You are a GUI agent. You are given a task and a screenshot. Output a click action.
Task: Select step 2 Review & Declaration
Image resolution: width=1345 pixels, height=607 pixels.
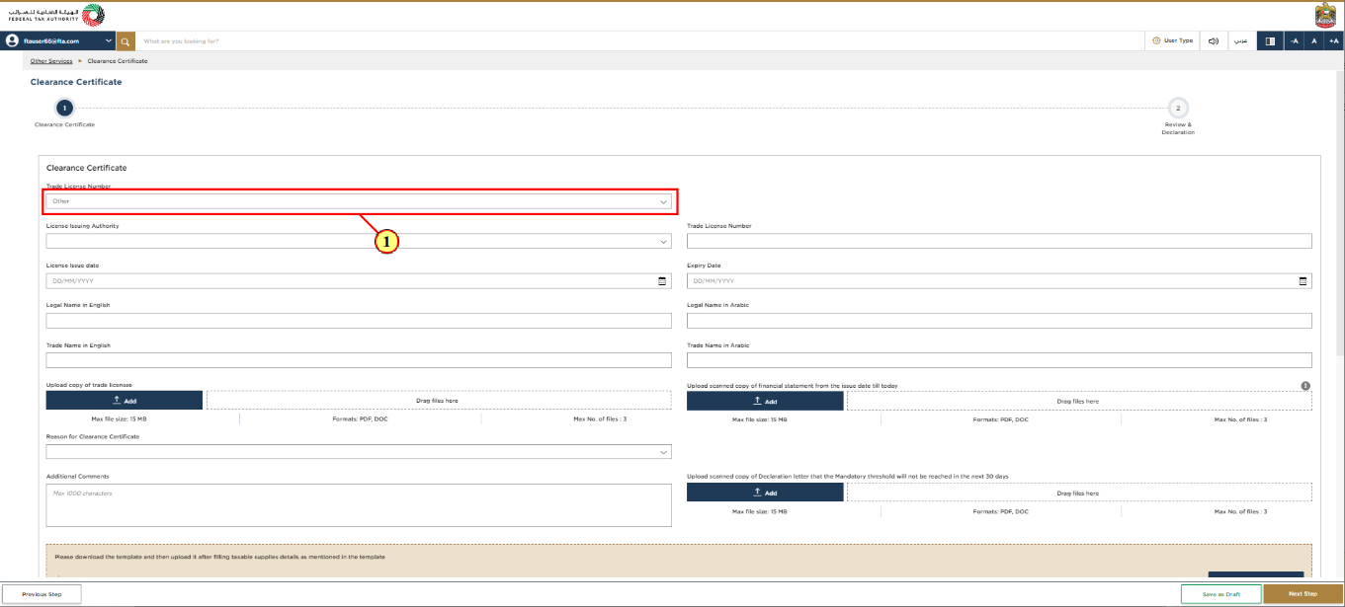click(x=1178, y=108)
